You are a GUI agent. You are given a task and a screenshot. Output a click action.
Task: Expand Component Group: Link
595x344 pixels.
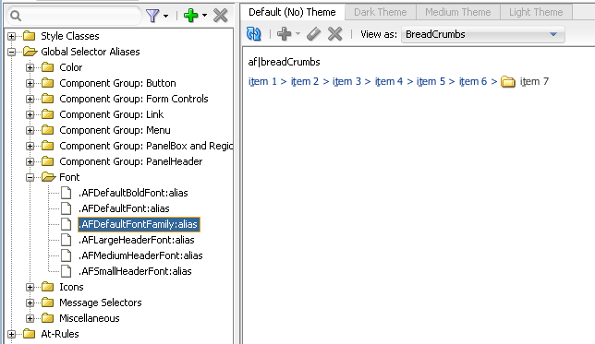(x=30, y=114)
